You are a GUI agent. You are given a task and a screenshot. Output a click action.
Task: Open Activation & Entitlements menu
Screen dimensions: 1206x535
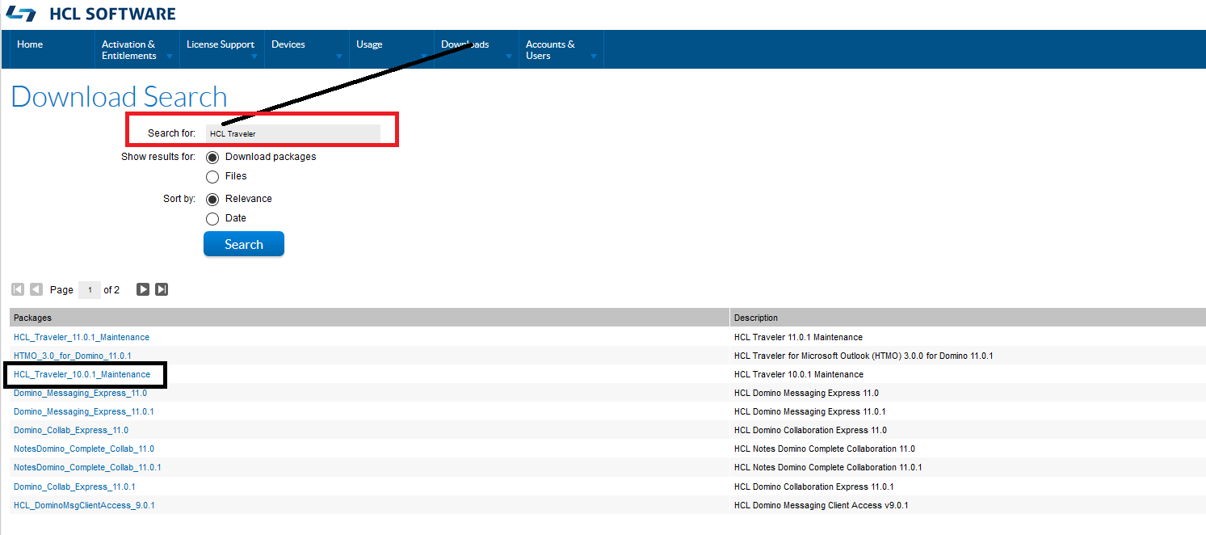(x=128, y=50)
